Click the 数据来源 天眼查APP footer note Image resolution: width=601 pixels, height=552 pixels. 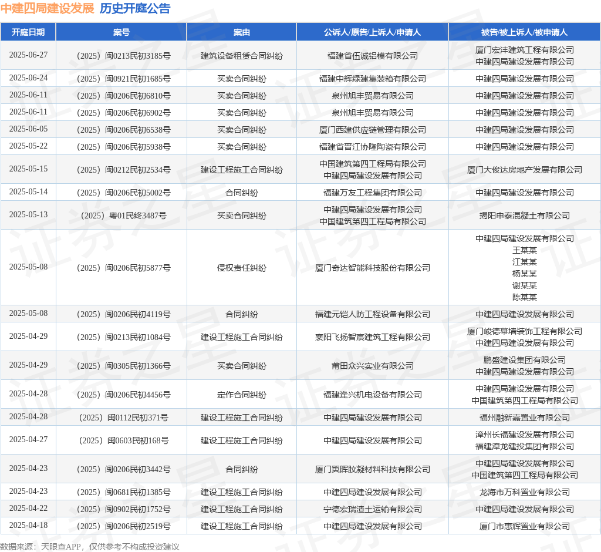point(90,547)
